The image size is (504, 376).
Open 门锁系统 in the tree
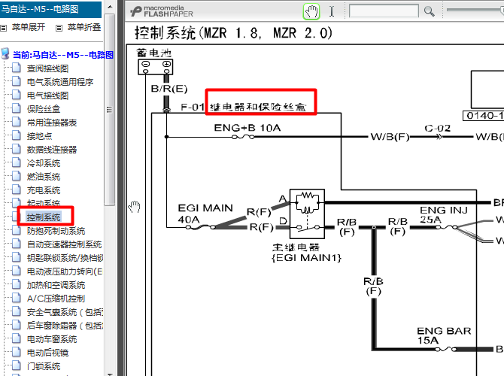[x=44, y=366]
